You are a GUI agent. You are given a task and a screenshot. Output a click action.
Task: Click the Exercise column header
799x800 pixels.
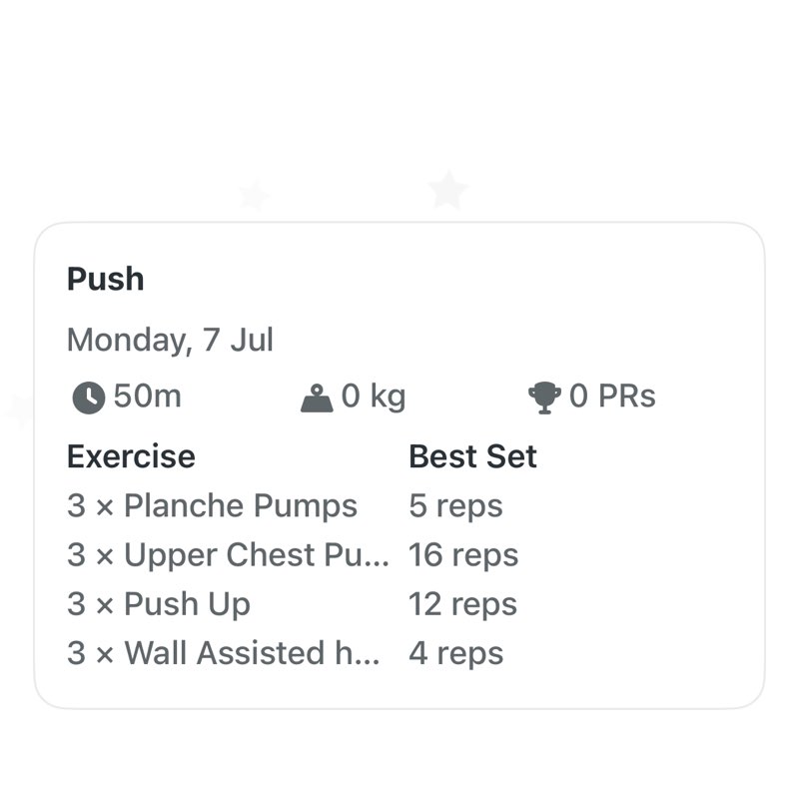pos(131,456)
